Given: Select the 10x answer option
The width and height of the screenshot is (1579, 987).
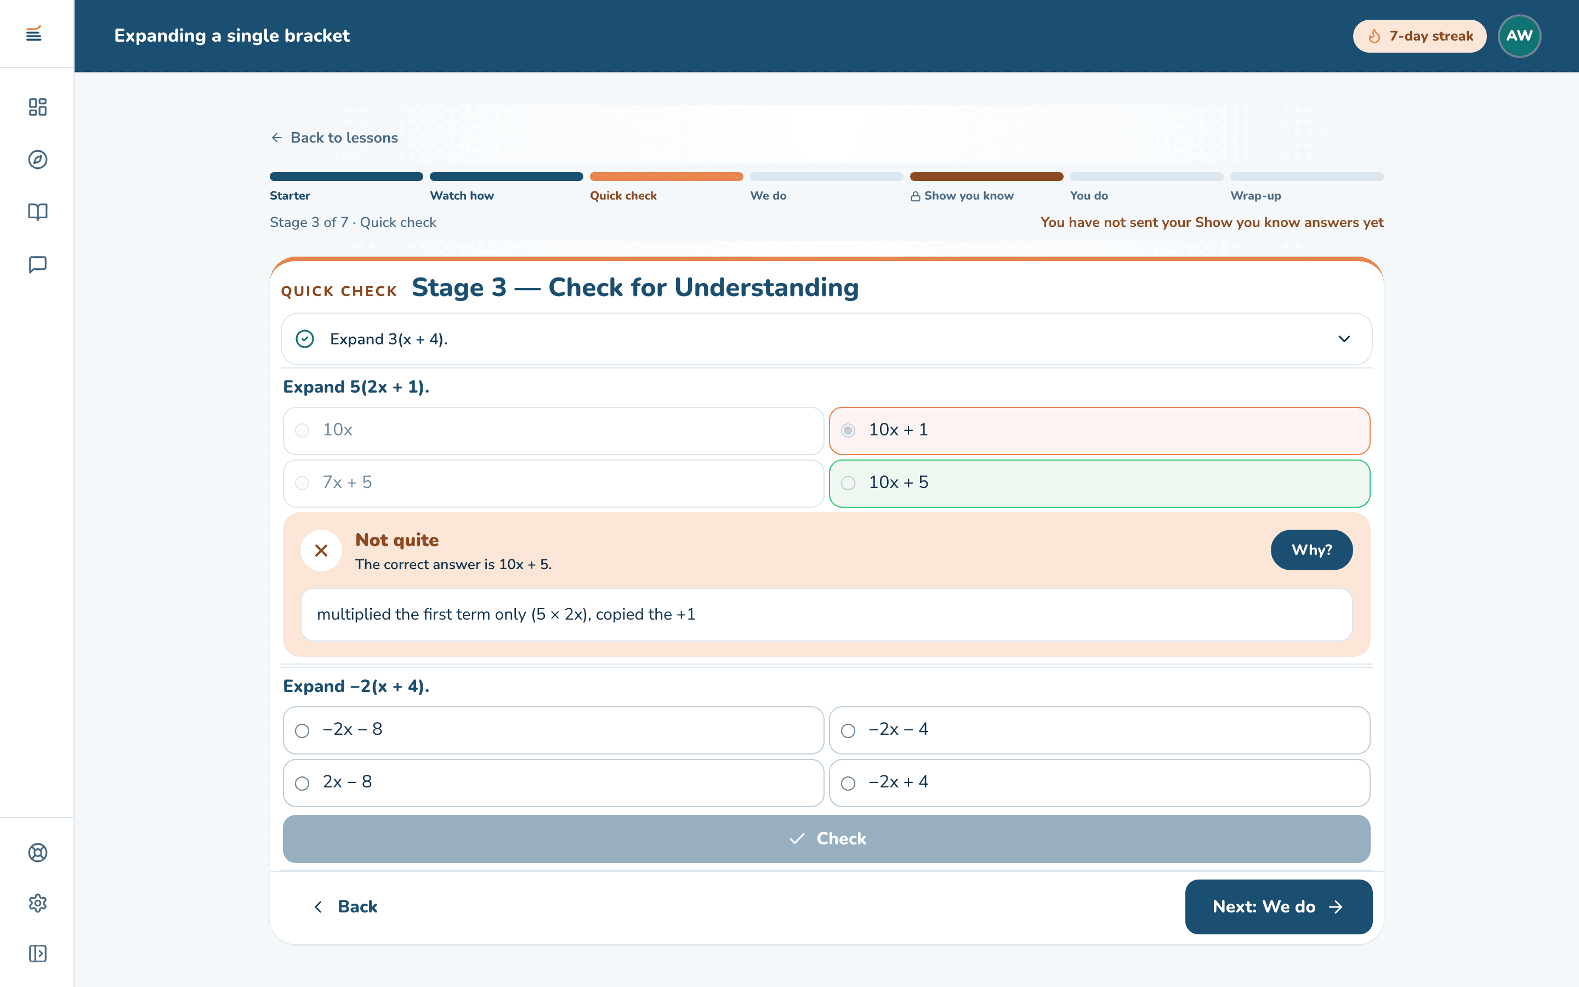Looking at the screenshot, I should pyautogui.click(x=553, y=431).
